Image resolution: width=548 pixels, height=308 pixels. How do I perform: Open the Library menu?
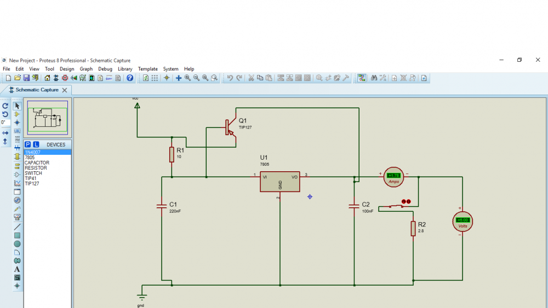(x=125, y=69)
